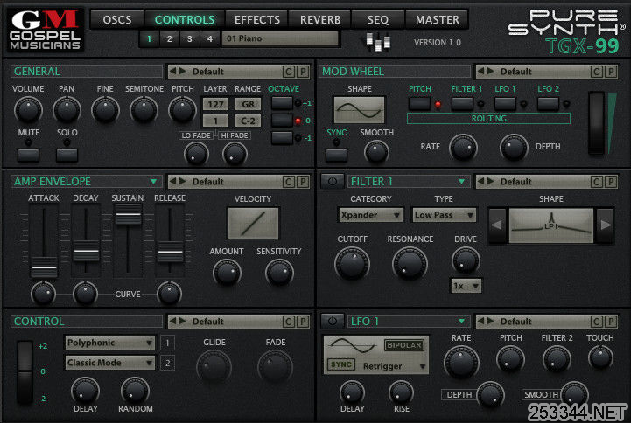Switch to the SEQ tab
This screenshot has width=631, height=423.
378,20
